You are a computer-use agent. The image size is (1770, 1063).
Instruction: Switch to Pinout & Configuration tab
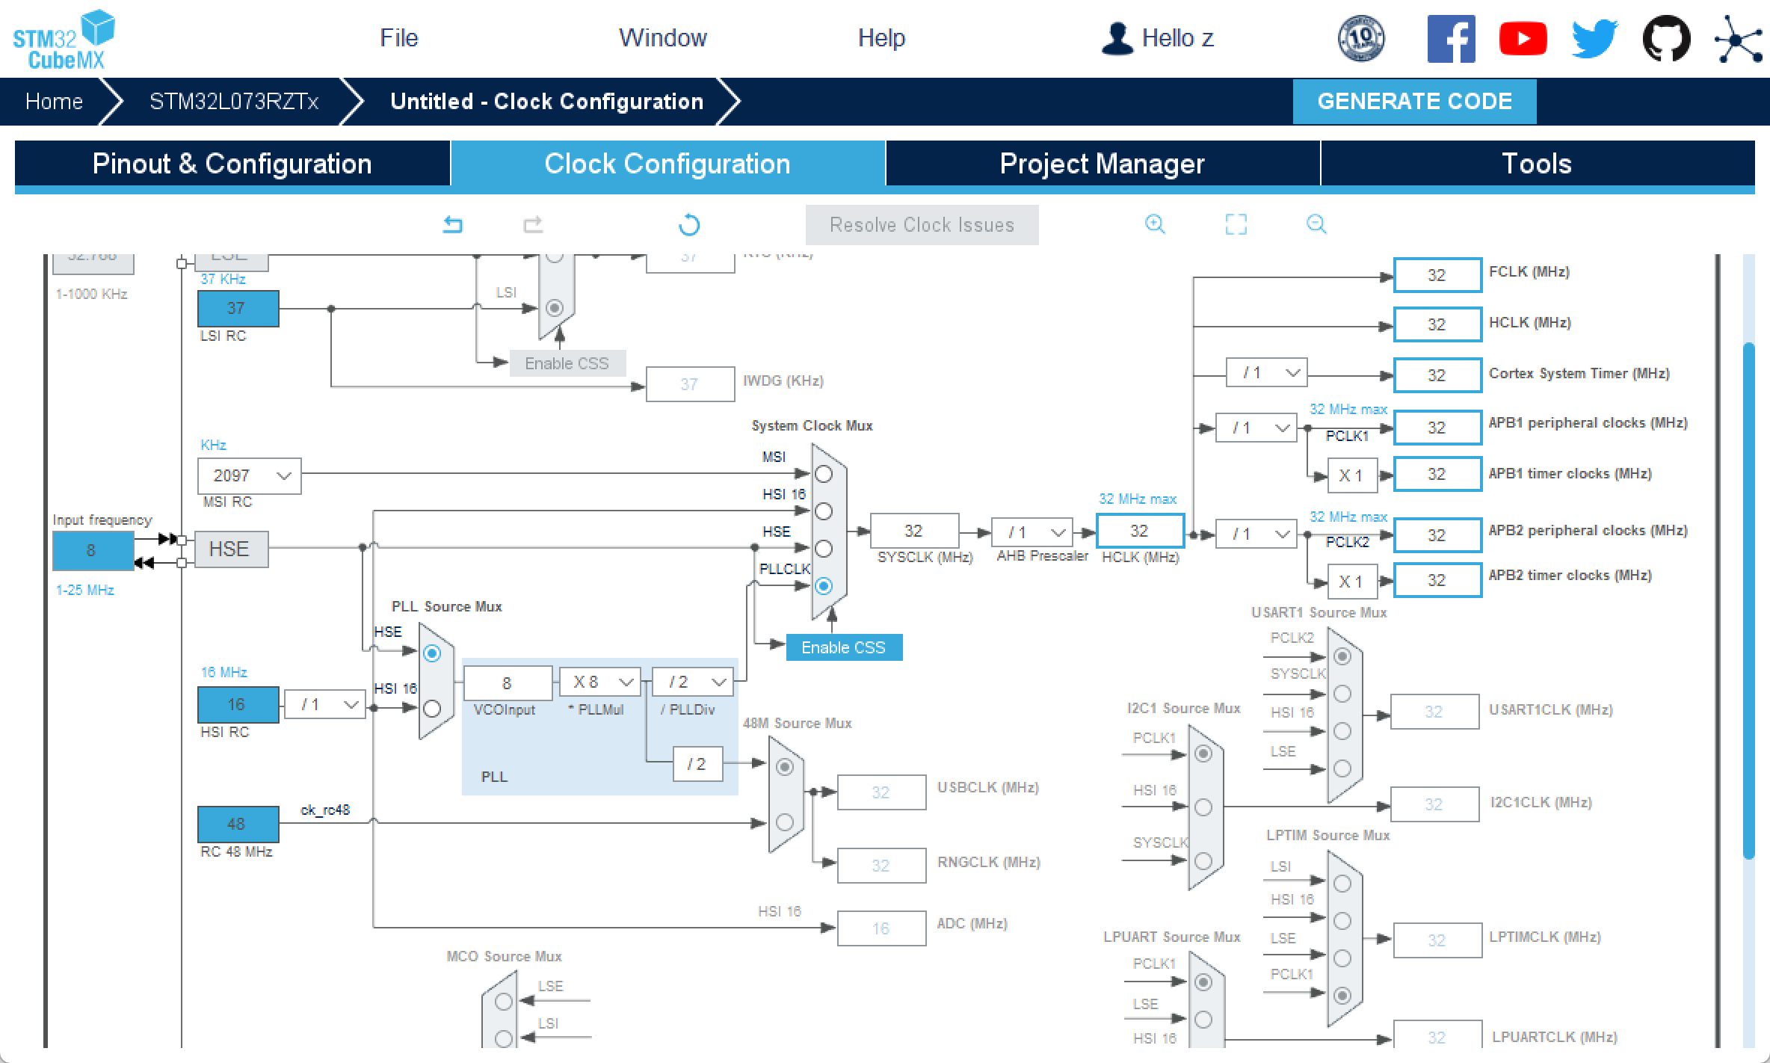click(232, 163)
